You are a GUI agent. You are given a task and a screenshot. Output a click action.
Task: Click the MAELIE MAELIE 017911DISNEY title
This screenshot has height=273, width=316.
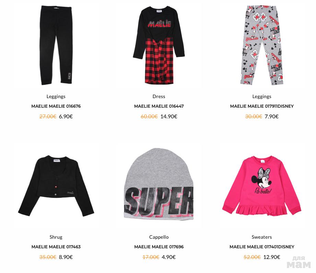(x=262, y=106)
